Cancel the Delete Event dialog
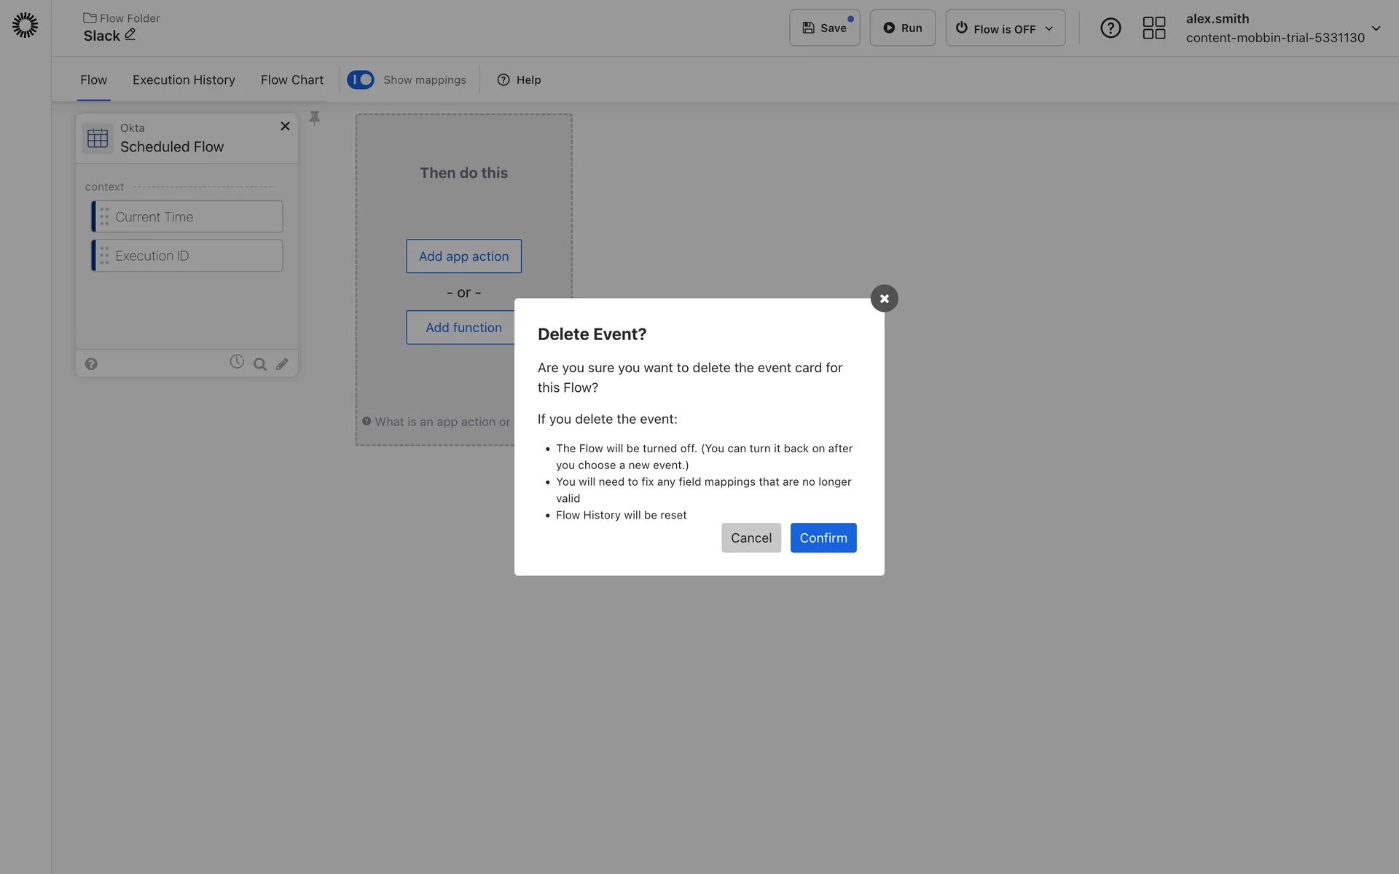This screenshot has height=874, width=1399. pyautogui.click(x=751, y=538)
